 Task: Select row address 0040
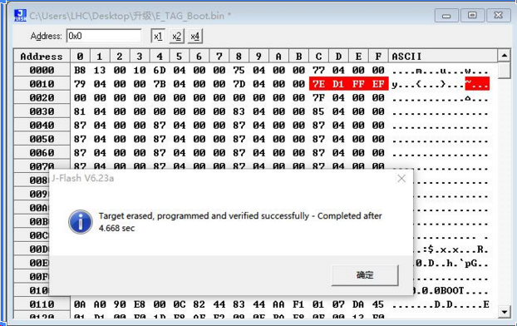coord(42,126)
